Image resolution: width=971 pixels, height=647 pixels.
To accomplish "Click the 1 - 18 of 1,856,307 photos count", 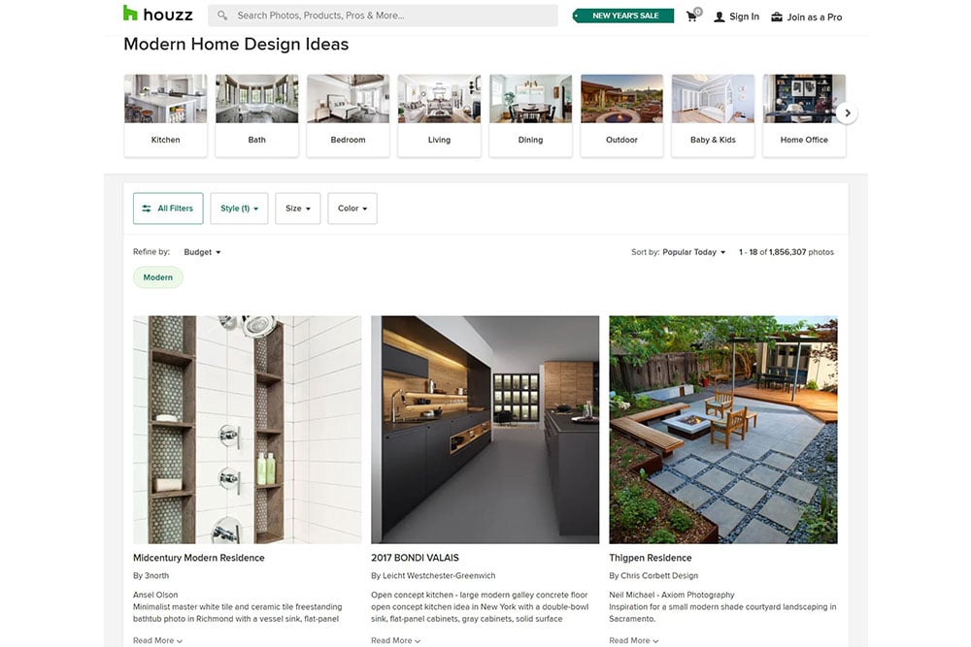I will tap(787, 252).
